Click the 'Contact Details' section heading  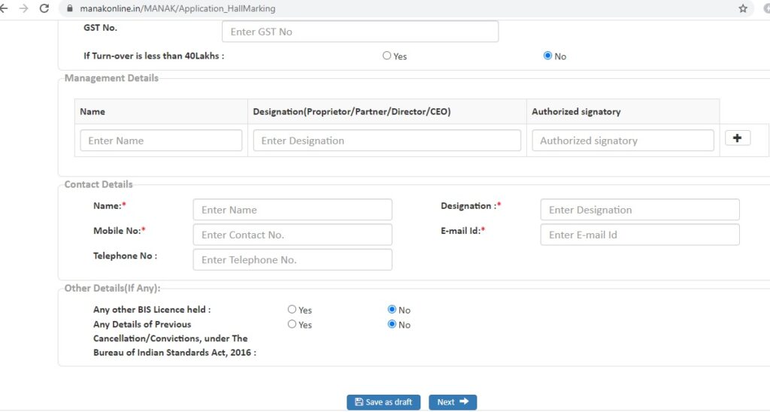click(x=99, y=185)
